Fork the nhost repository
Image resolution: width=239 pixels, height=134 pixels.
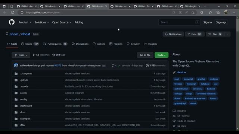click(x=195, y=34)
